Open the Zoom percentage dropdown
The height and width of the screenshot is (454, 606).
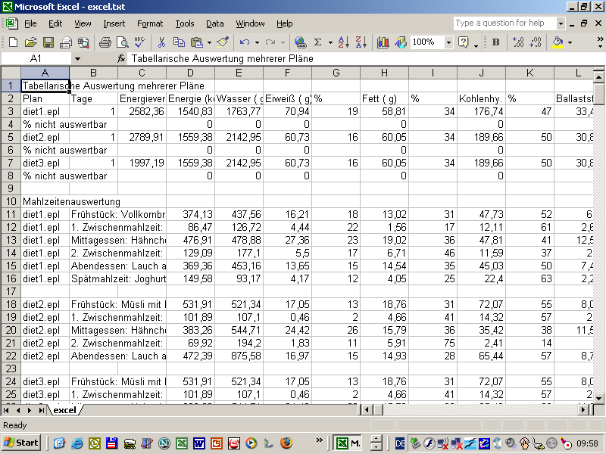448,42
